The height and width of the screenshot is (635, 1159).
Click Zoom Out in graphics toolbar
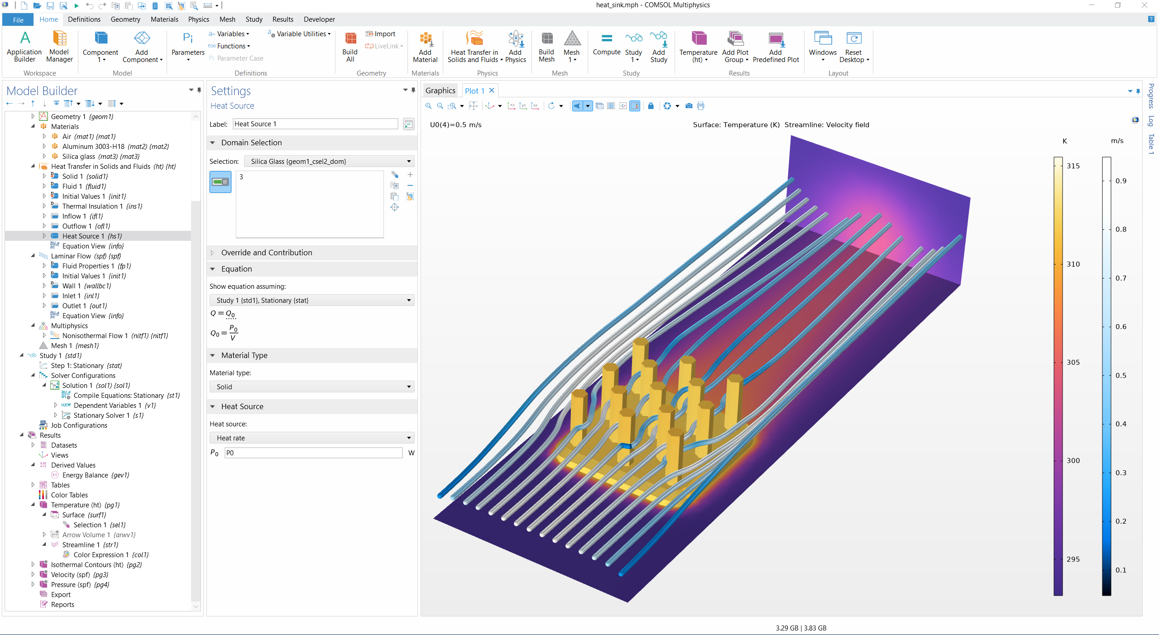[440, 106]
